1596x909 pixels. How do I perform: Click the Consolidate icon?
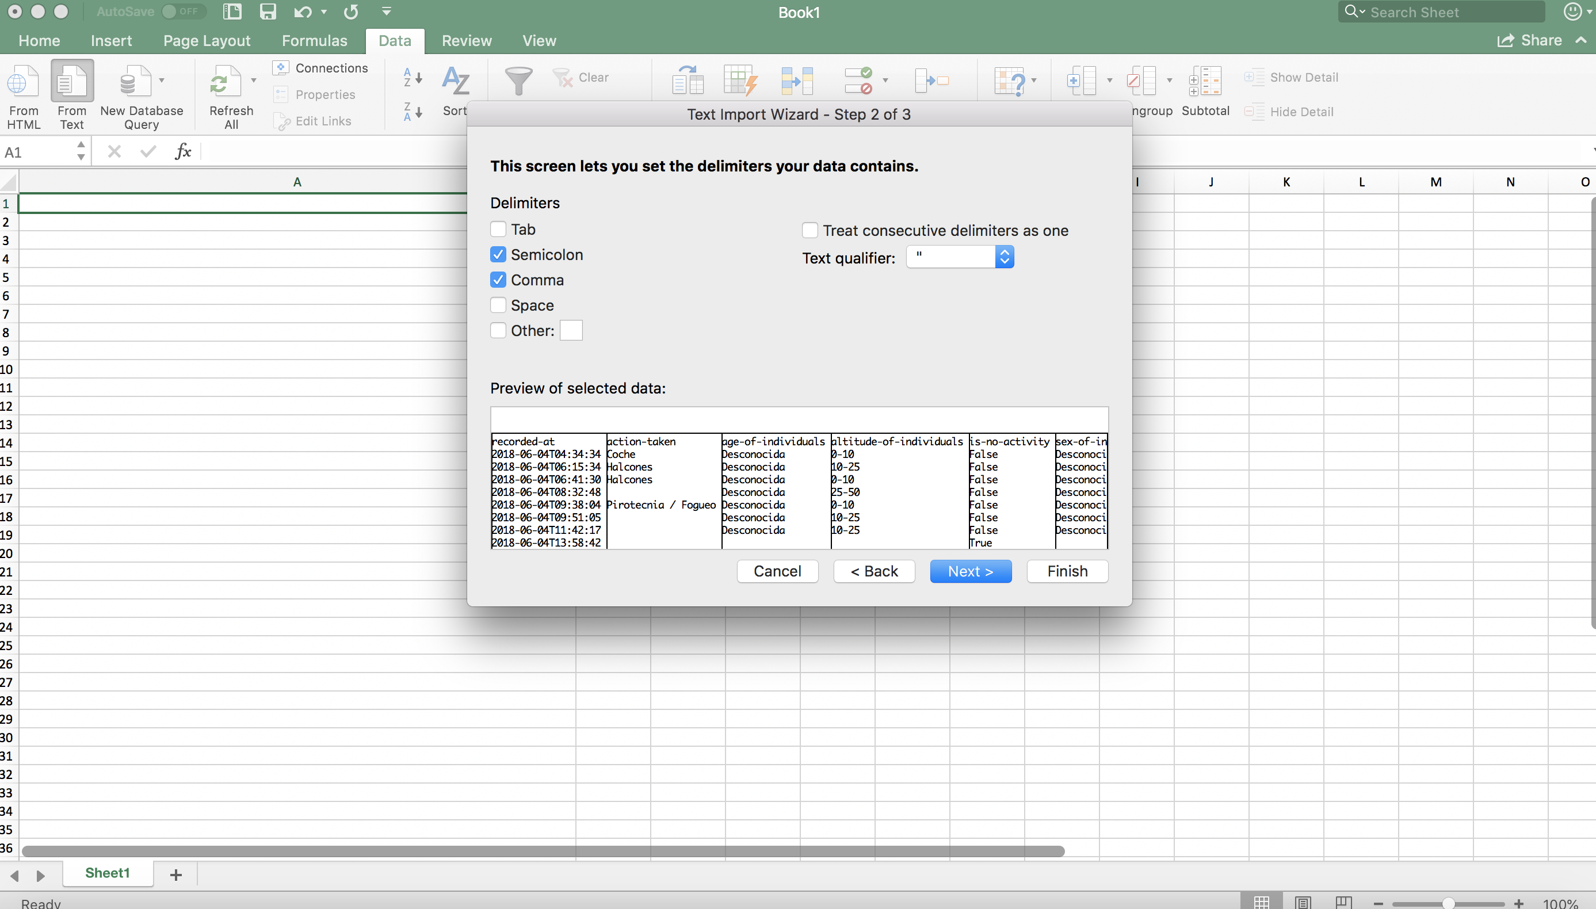(x=932, y=81)
